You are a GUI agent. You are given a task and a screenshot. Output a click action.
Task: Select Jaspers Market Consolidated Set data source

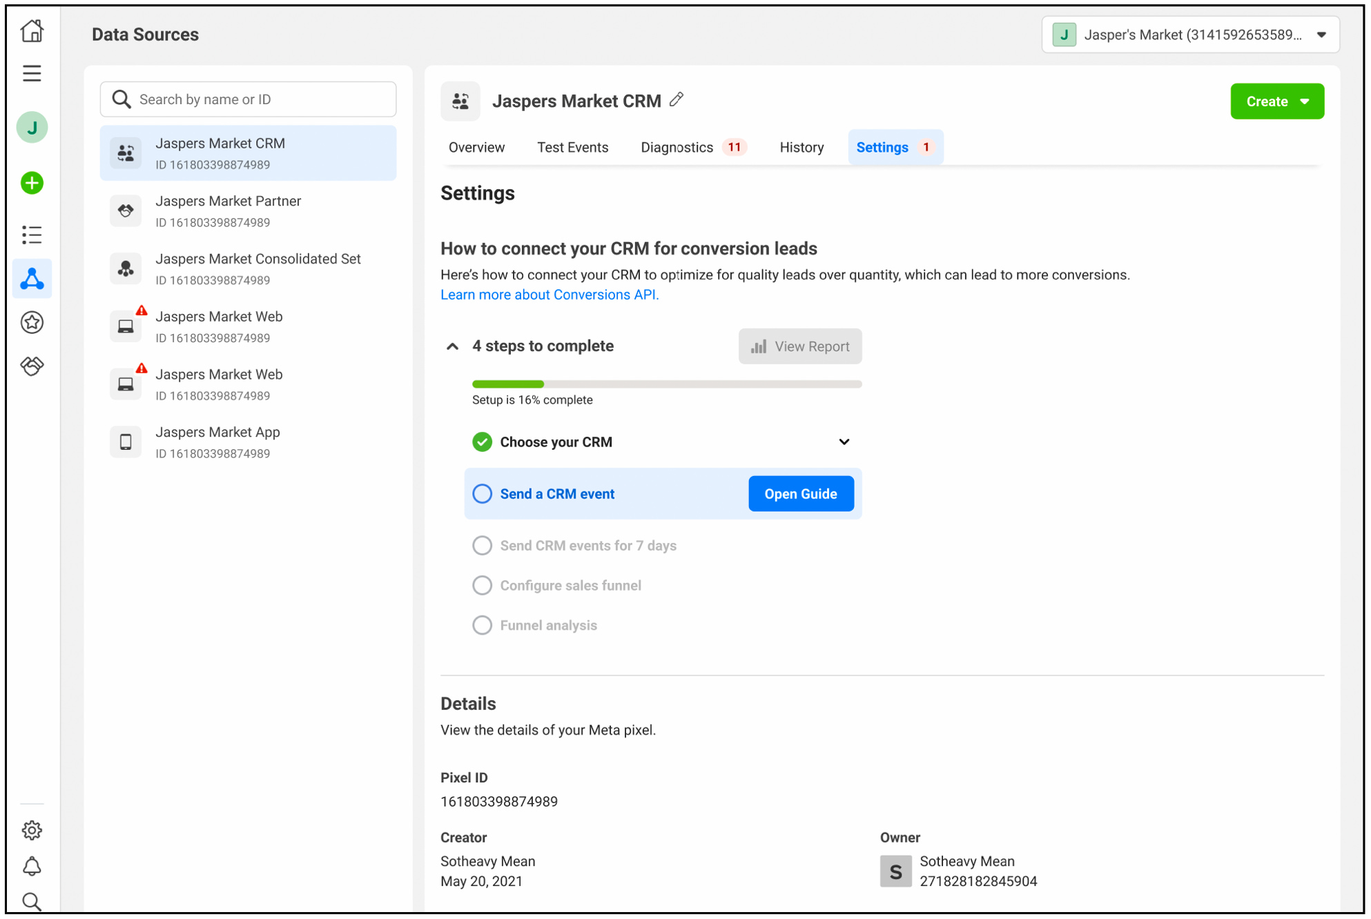(x=249, y=269)
